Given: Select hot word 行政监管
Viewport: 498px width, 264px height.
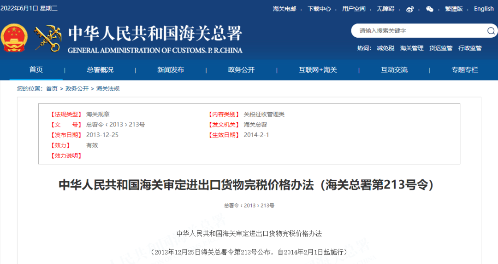Looking at the screenshot, I should click(x=470, y=48).
